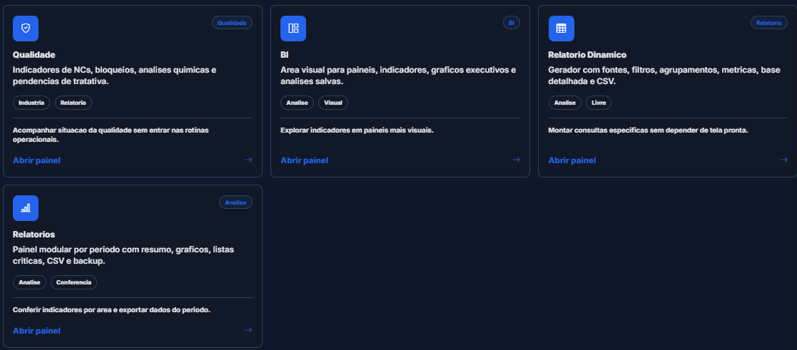
Task: Open the Relatorios panel via Abrir painel
Action: coord(36,330)
